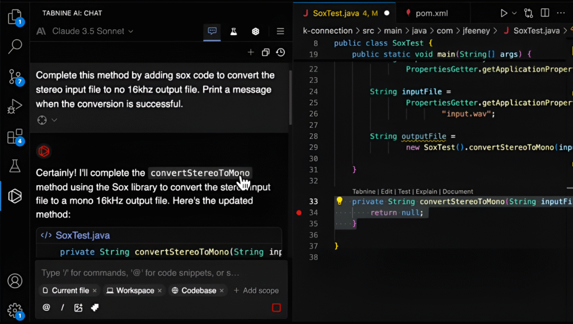
Task: Click the lightbulb quick fix icon
Action: 340,201
